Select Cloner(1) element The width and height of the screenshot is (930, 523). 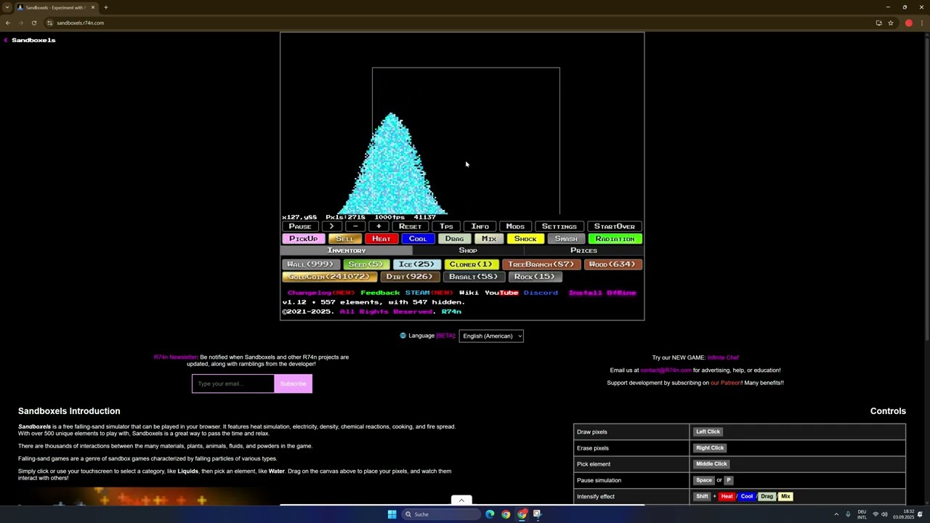(x=471, y=264)
